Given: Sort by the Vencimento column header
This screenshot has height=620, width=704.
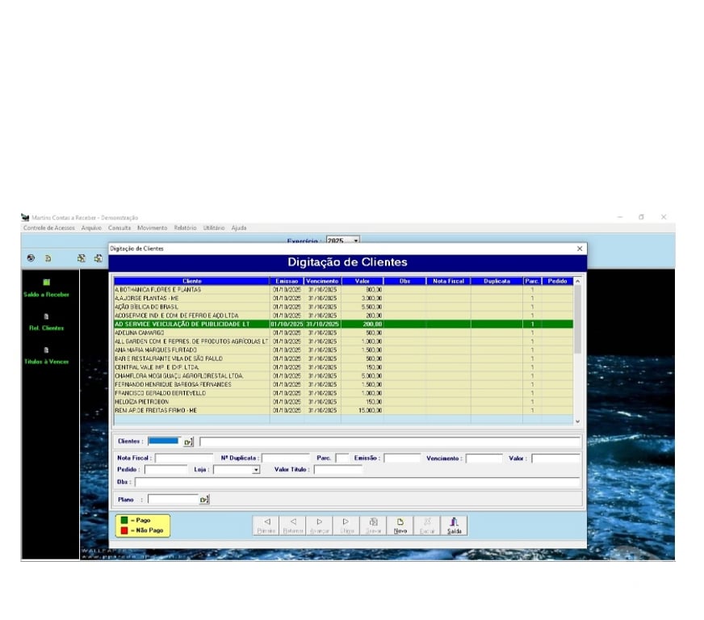Looking at the screenshot, I should 322,281.
